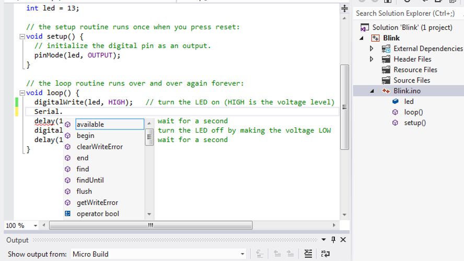
Task: Select 'operator bool' in autocomplete list
Action: click(x=98, y=213)
